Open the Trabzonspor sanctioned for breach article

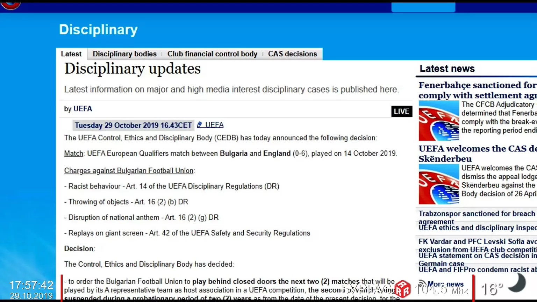[478, 217]
